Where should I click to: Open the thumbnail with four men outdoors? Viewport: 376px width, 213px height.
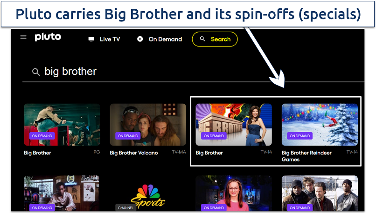click(320, 193)
